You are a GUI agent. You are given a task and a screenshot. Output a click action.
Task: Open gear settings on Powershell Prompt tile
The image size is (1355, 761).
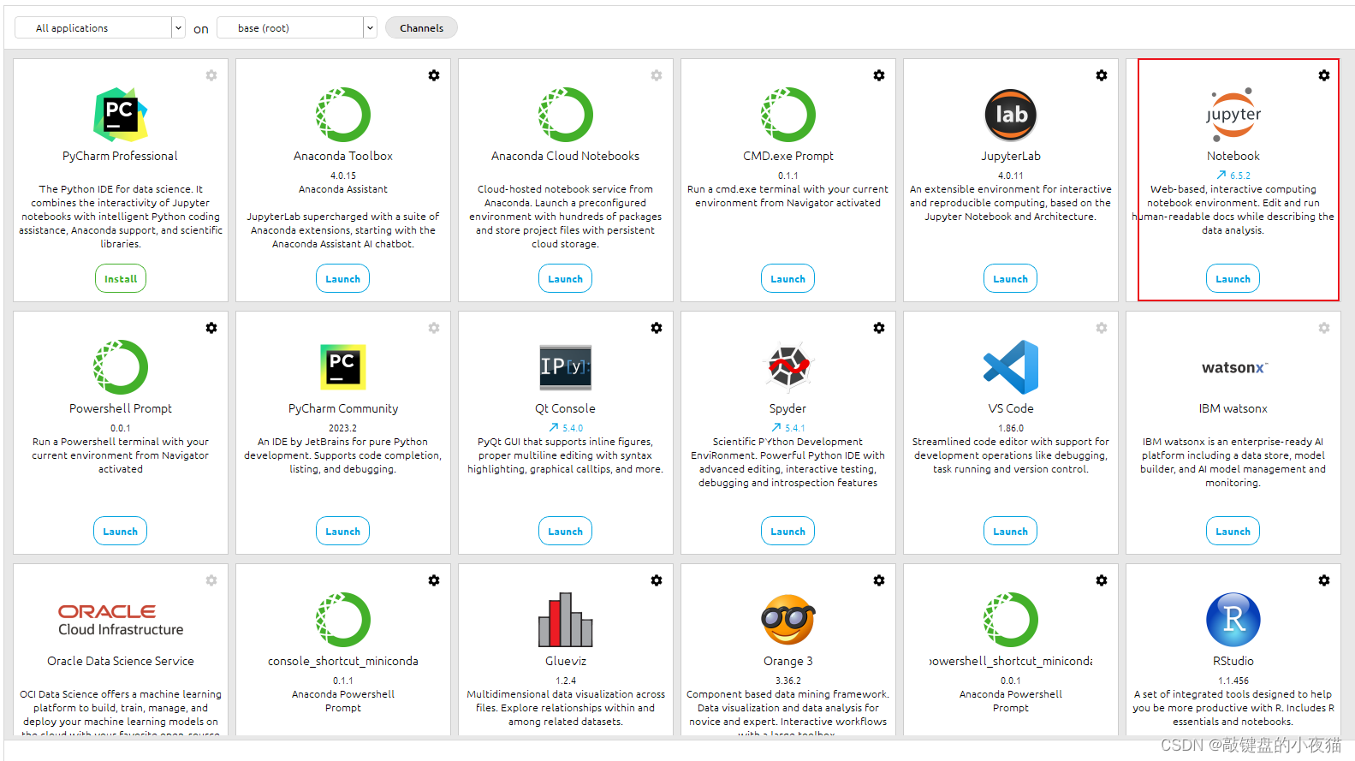(211, 328)
